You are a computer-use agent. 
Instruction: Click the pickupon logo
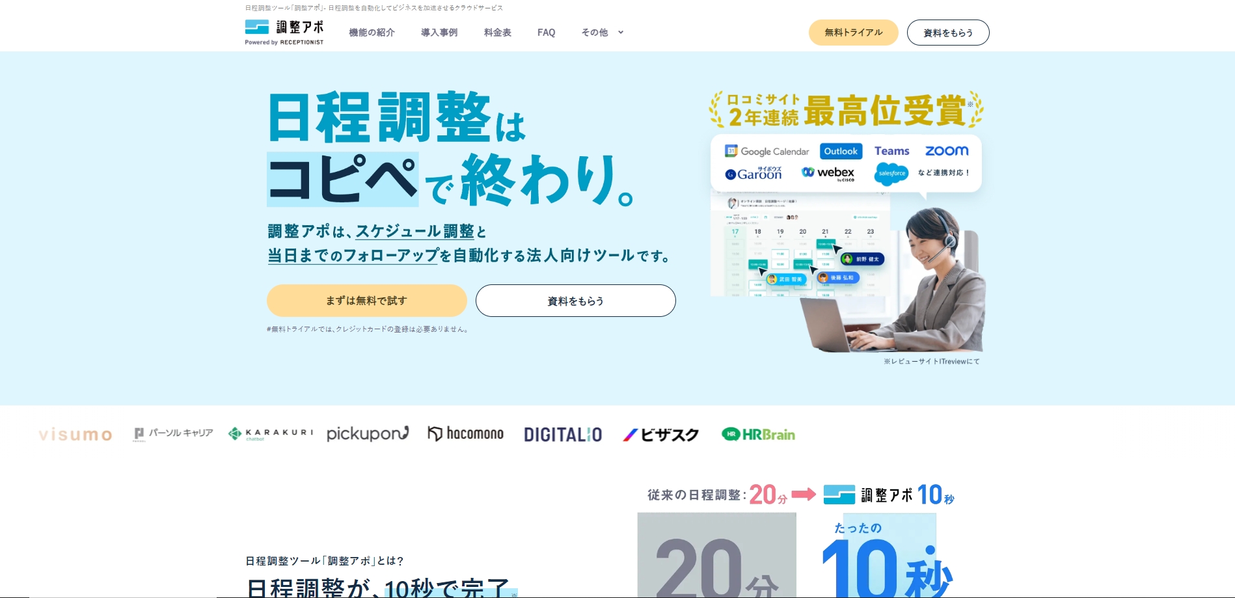368,434
